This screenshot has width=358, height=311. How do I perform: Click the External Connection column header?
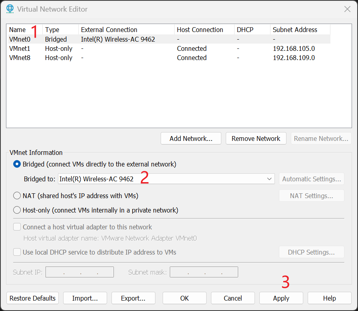[127, 30]
